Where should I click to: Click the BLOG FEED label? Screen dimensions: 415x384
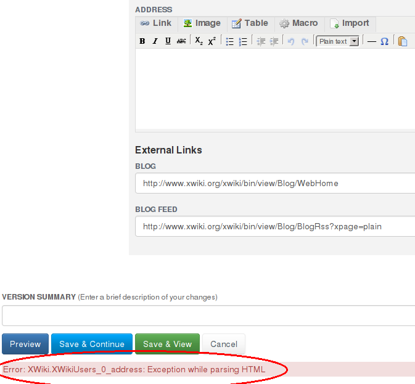point(156,210)
